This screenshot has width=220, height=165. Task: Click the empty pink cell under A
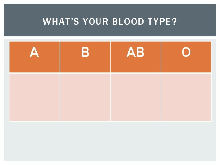pos(35,97)
